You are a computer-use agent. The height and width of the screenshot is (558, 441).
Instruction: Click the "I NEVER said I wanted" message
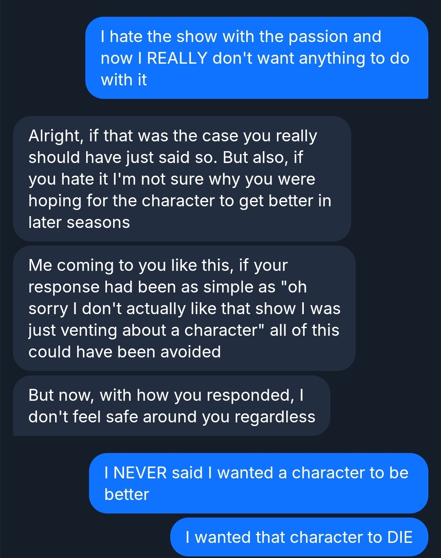[258, 483]
